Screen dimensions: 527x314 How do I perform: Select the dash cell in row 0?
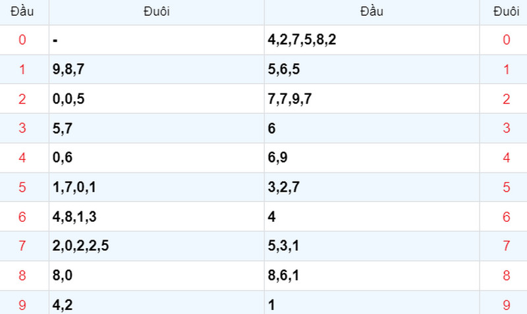[157, 39]
